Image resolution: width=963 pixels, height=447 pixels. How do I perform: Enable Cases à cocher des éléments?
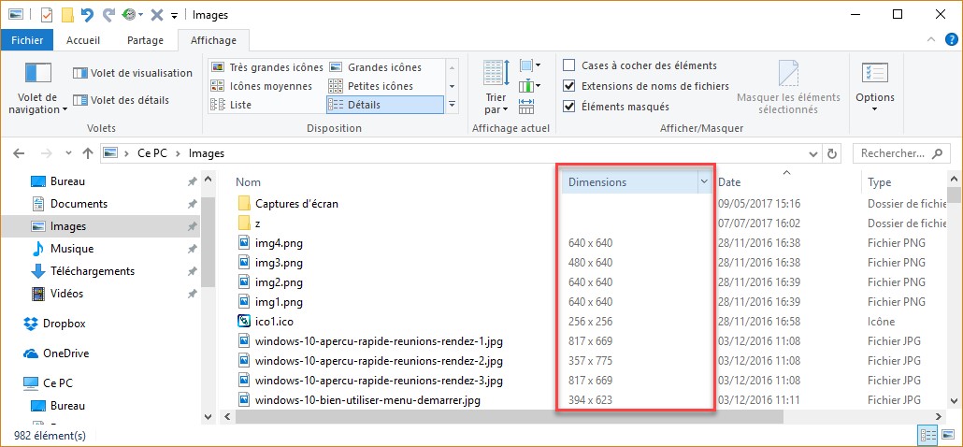569,65
